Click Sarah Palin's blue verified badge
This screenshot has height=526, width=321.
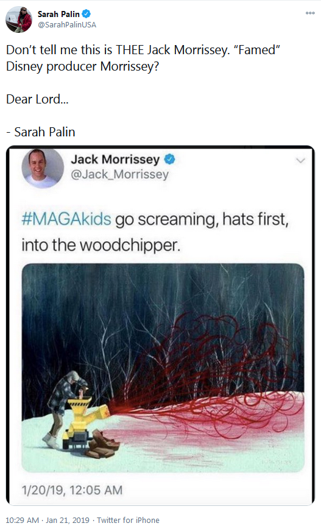86,14
